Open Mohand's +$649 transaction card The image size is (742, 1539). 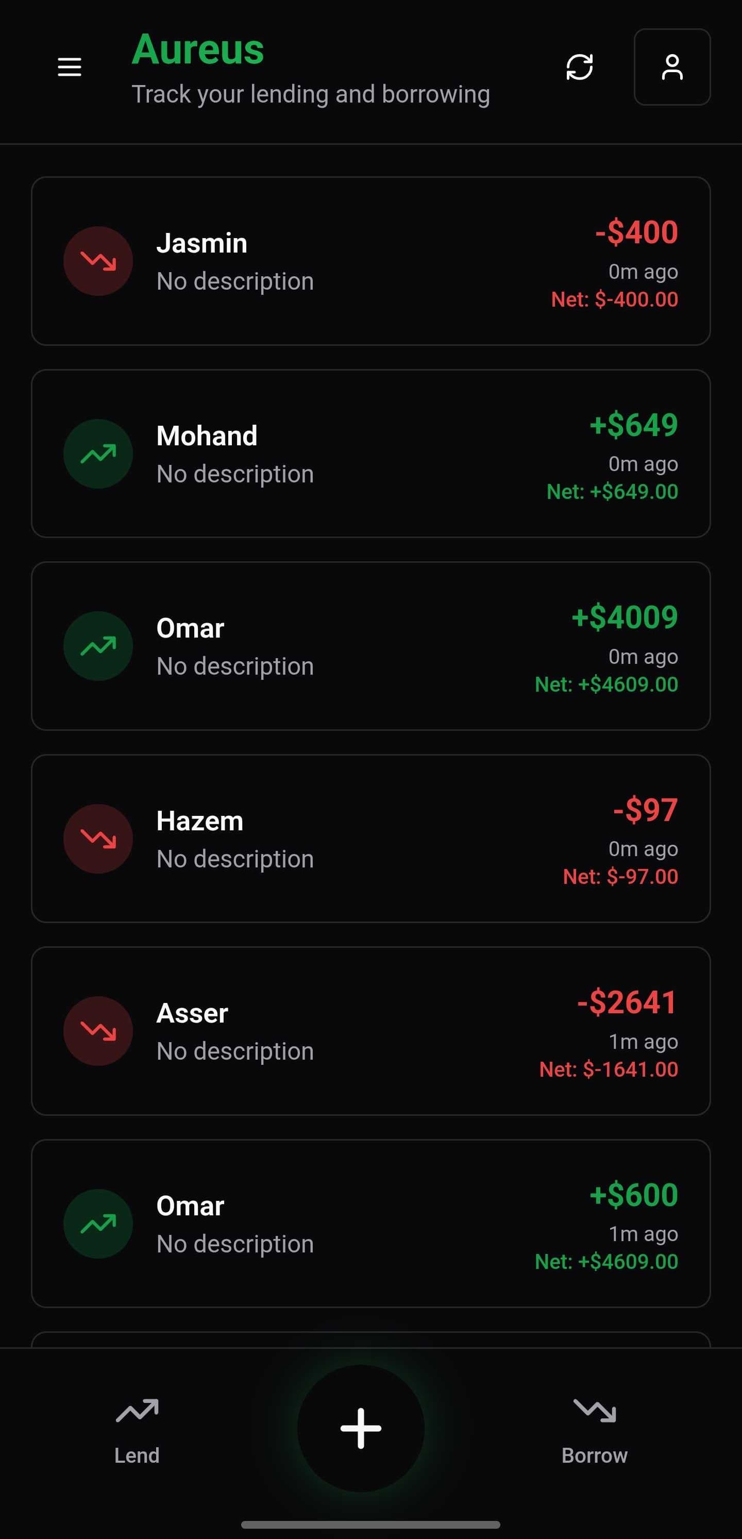point(370,454)
